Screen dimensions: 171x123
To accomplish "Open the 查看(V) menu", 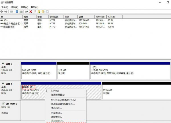I will pyautogui.click(x=25, y=7).
